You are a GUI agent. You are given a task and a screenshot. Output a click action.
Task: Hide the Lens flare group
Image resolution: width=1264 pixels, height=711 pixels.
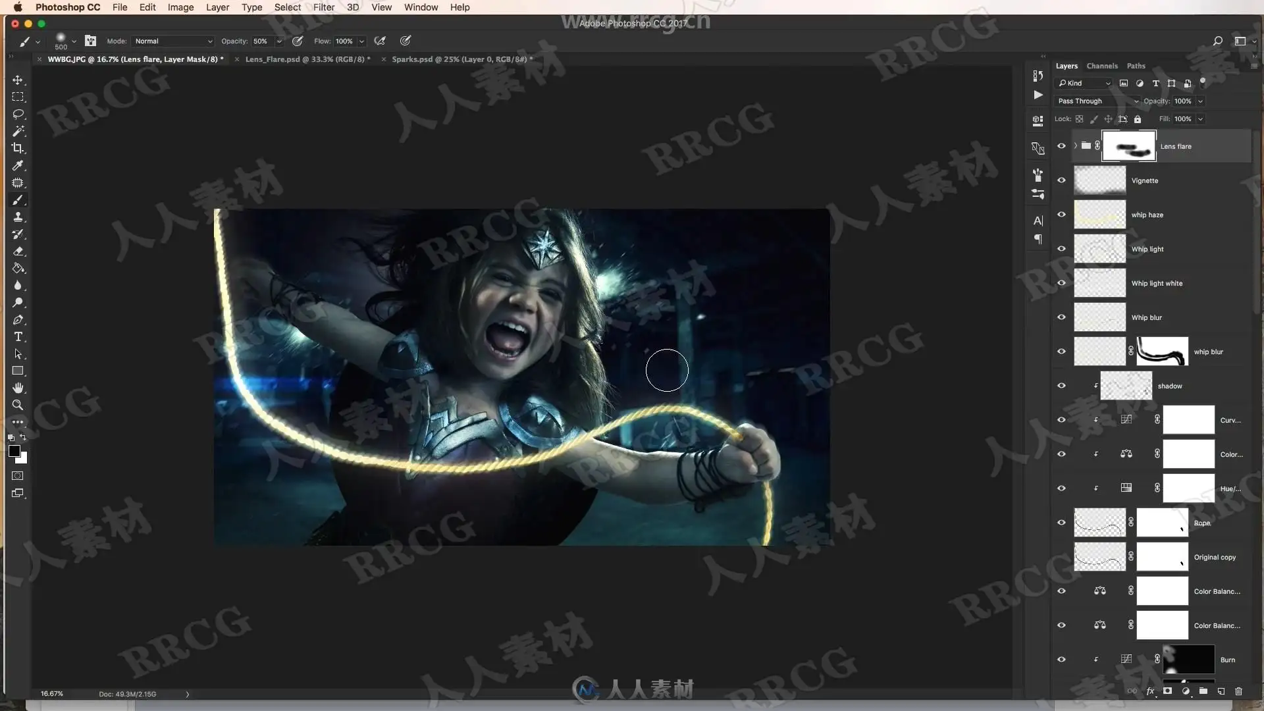click(x=1061, y=145)
